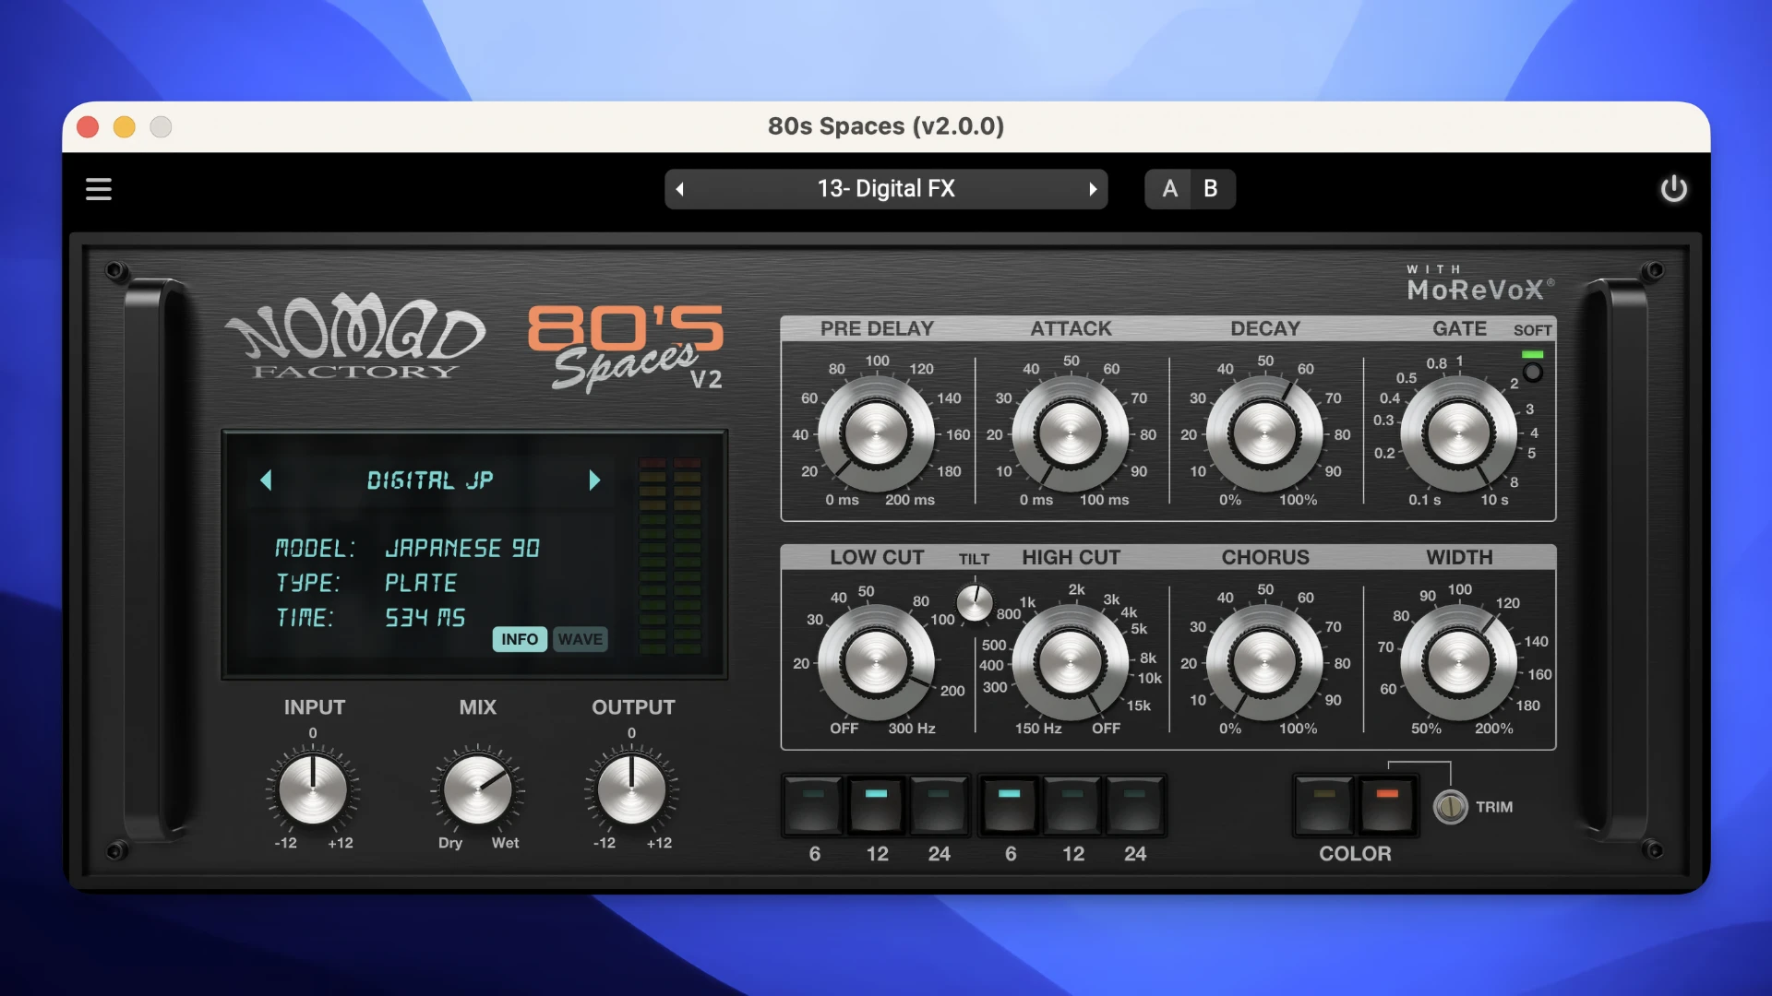Image resolution: width=1772 pixels, height=996 pixels.
Task: Click next preset arrow in header
Action: point(1093,189)
